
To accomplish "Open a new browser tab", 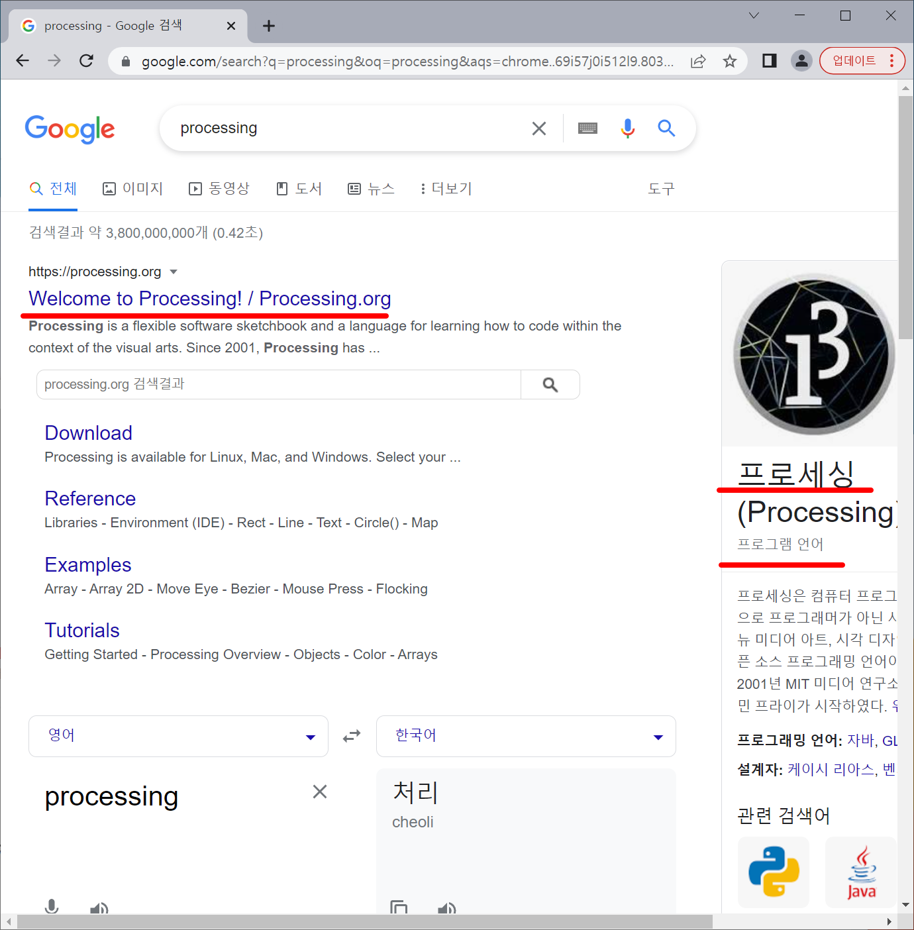I will (268, 26).
